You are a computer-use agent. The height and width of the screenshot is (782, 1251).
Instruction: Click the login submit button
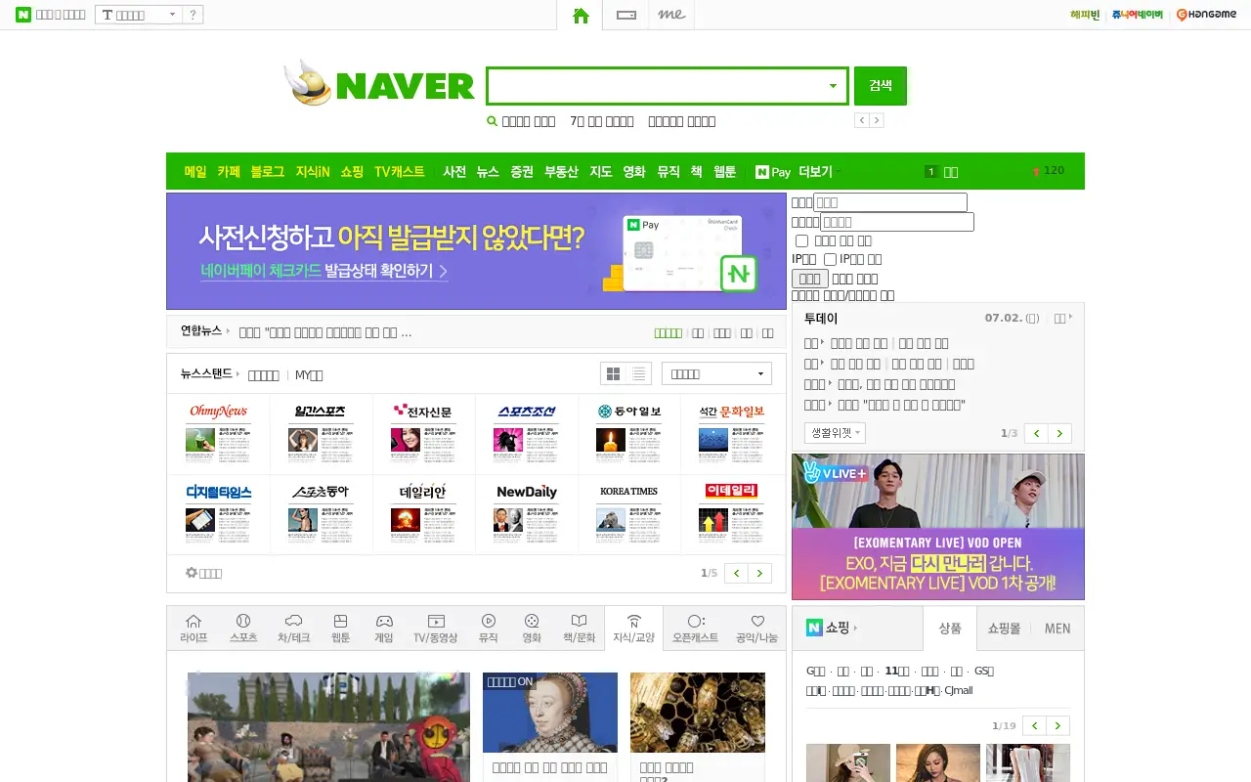tap(809, 279)
